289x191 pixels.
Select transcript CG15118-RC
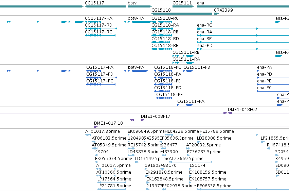(x=165, y=18)
